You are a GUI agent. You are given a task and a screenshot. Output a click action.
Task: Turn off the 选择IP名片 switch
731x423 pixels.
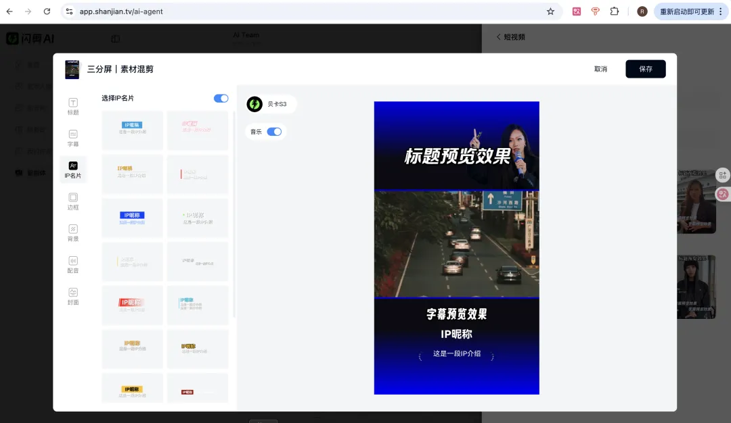[x=221, y=98]
